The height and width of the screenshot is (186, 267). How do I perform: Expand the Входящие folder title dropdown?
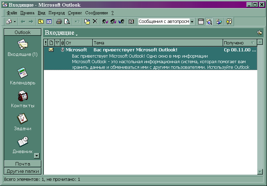[76, 35]
